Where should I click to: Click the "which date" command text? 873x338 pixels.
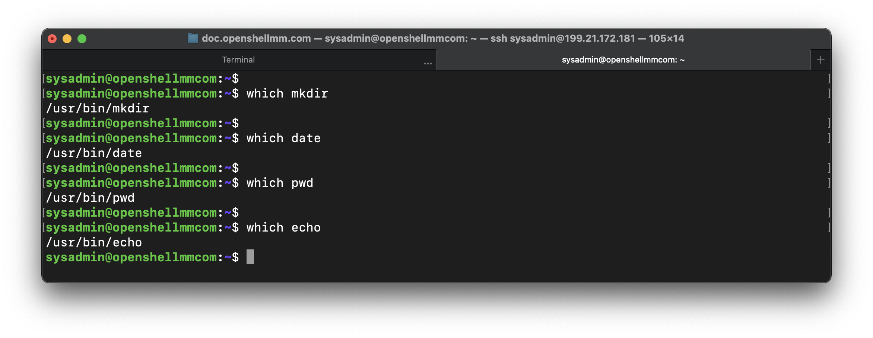click(283, 138)
